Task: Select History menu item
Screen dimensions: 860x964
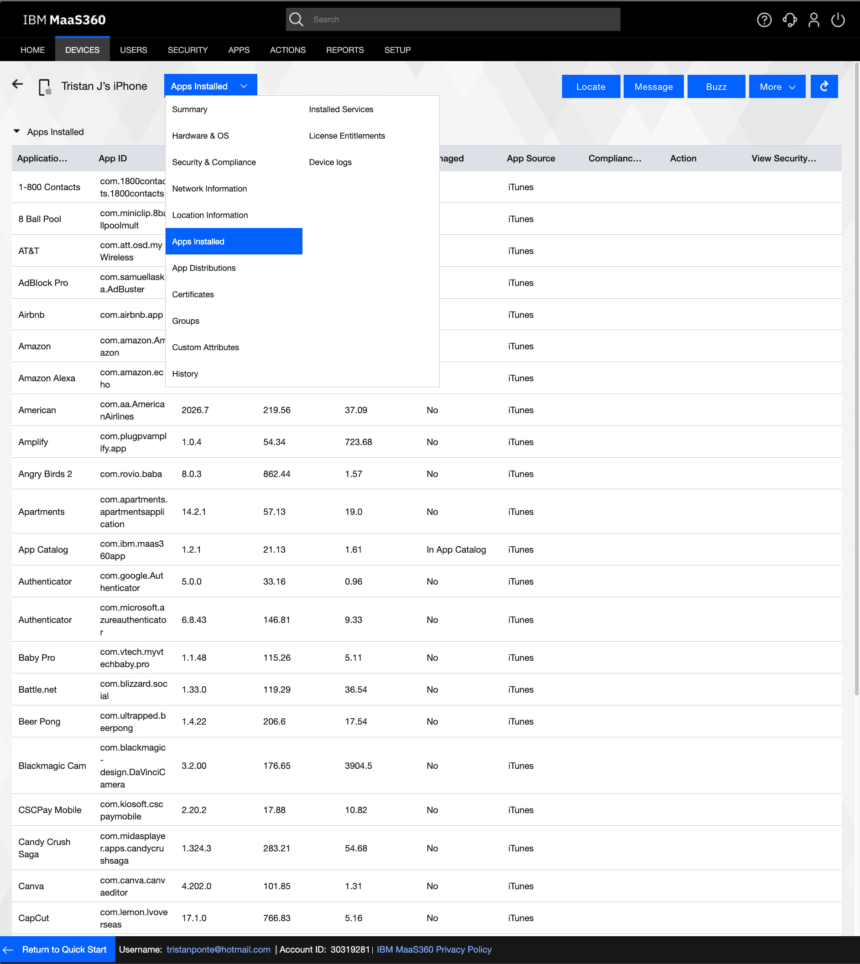Action: (x=234, y=373)
